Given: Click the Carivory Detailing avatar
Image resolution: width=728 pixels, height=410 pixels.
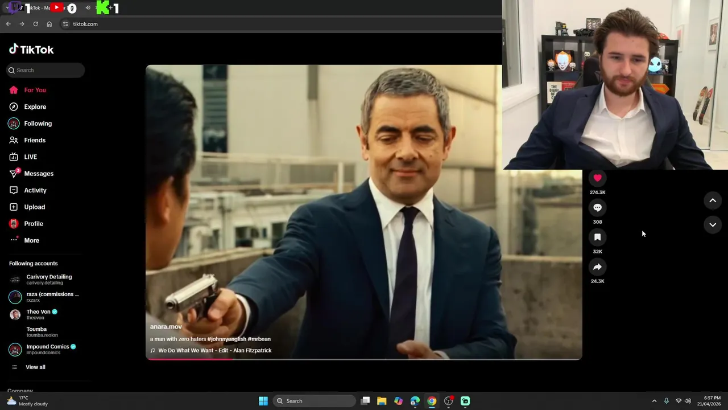Looking at the screenshot, I should 15,280.
